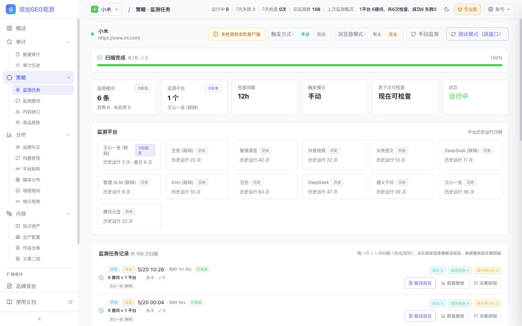Select the 豆包 (联网) platform card
This screenshot has height=326, width=522.
(x=197, y=155)
